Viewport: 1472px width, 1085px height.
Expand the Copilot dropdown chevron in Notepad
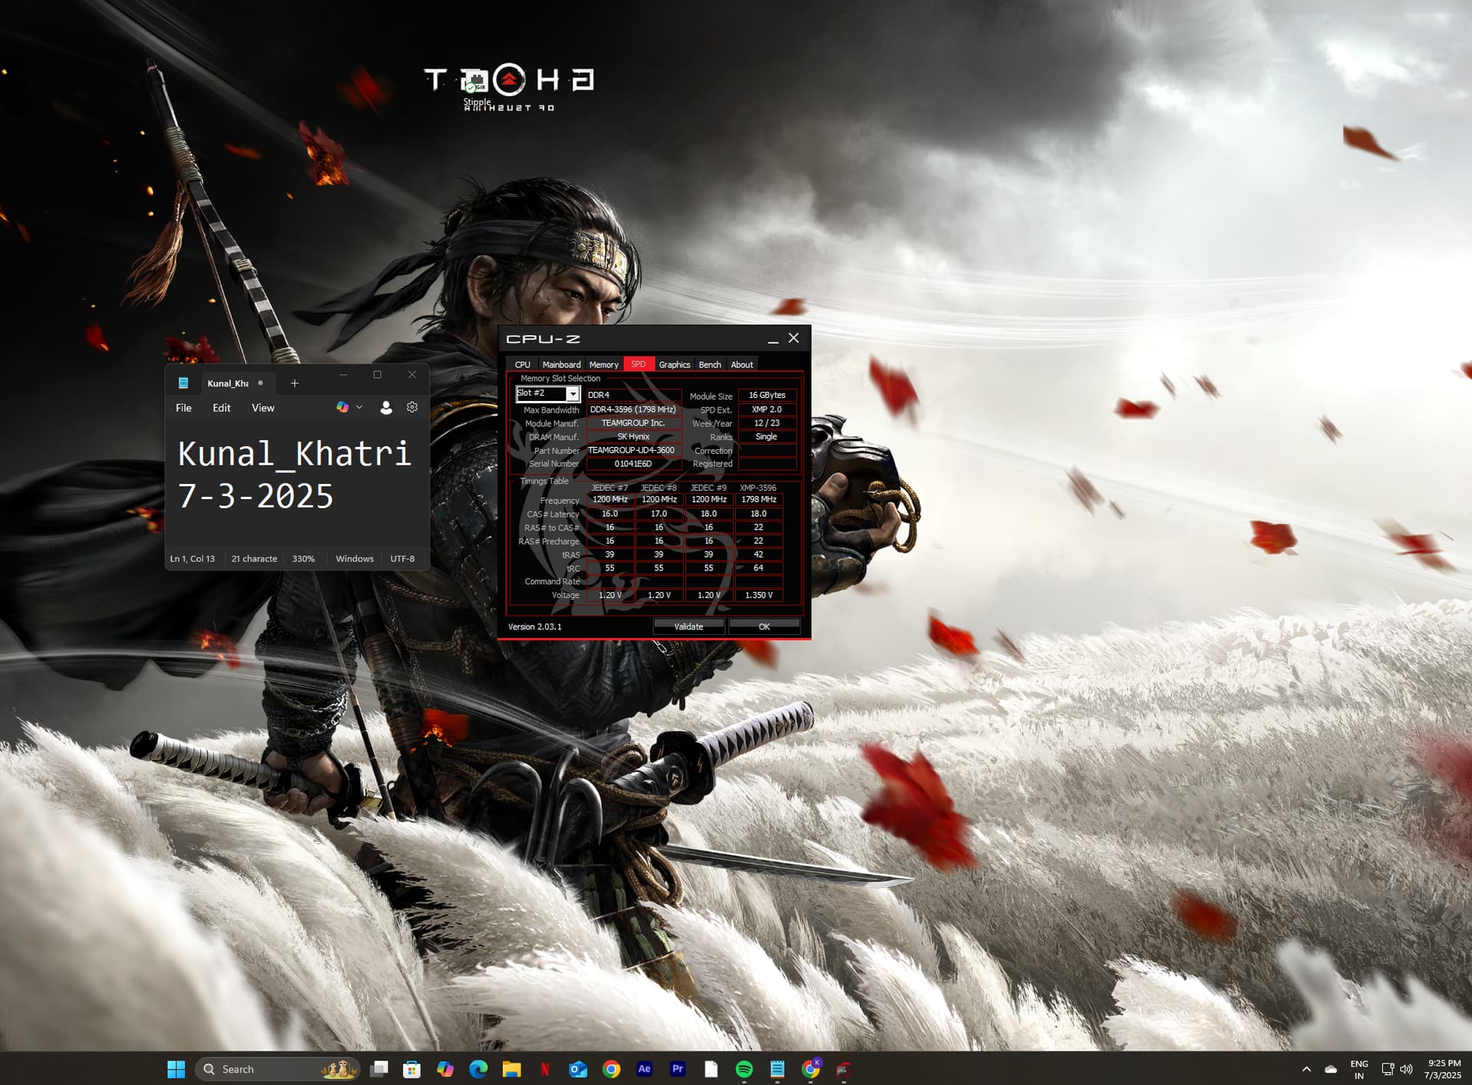(359, 407)
